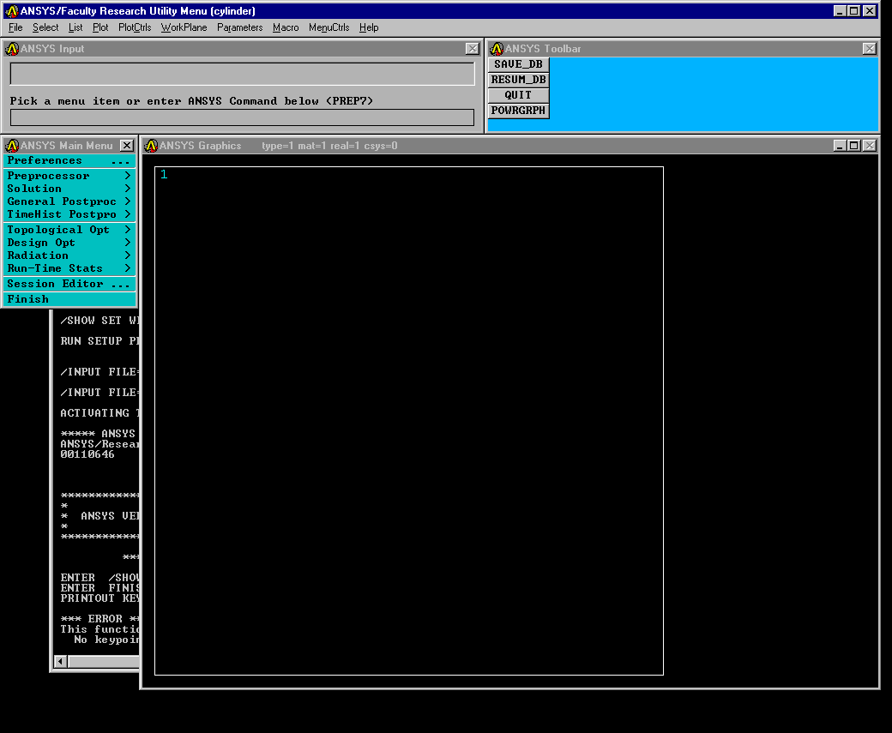Click output window scroll left arrow
Image resolution: width=892 pixels, height=733 pixels.
click(60, 661)
